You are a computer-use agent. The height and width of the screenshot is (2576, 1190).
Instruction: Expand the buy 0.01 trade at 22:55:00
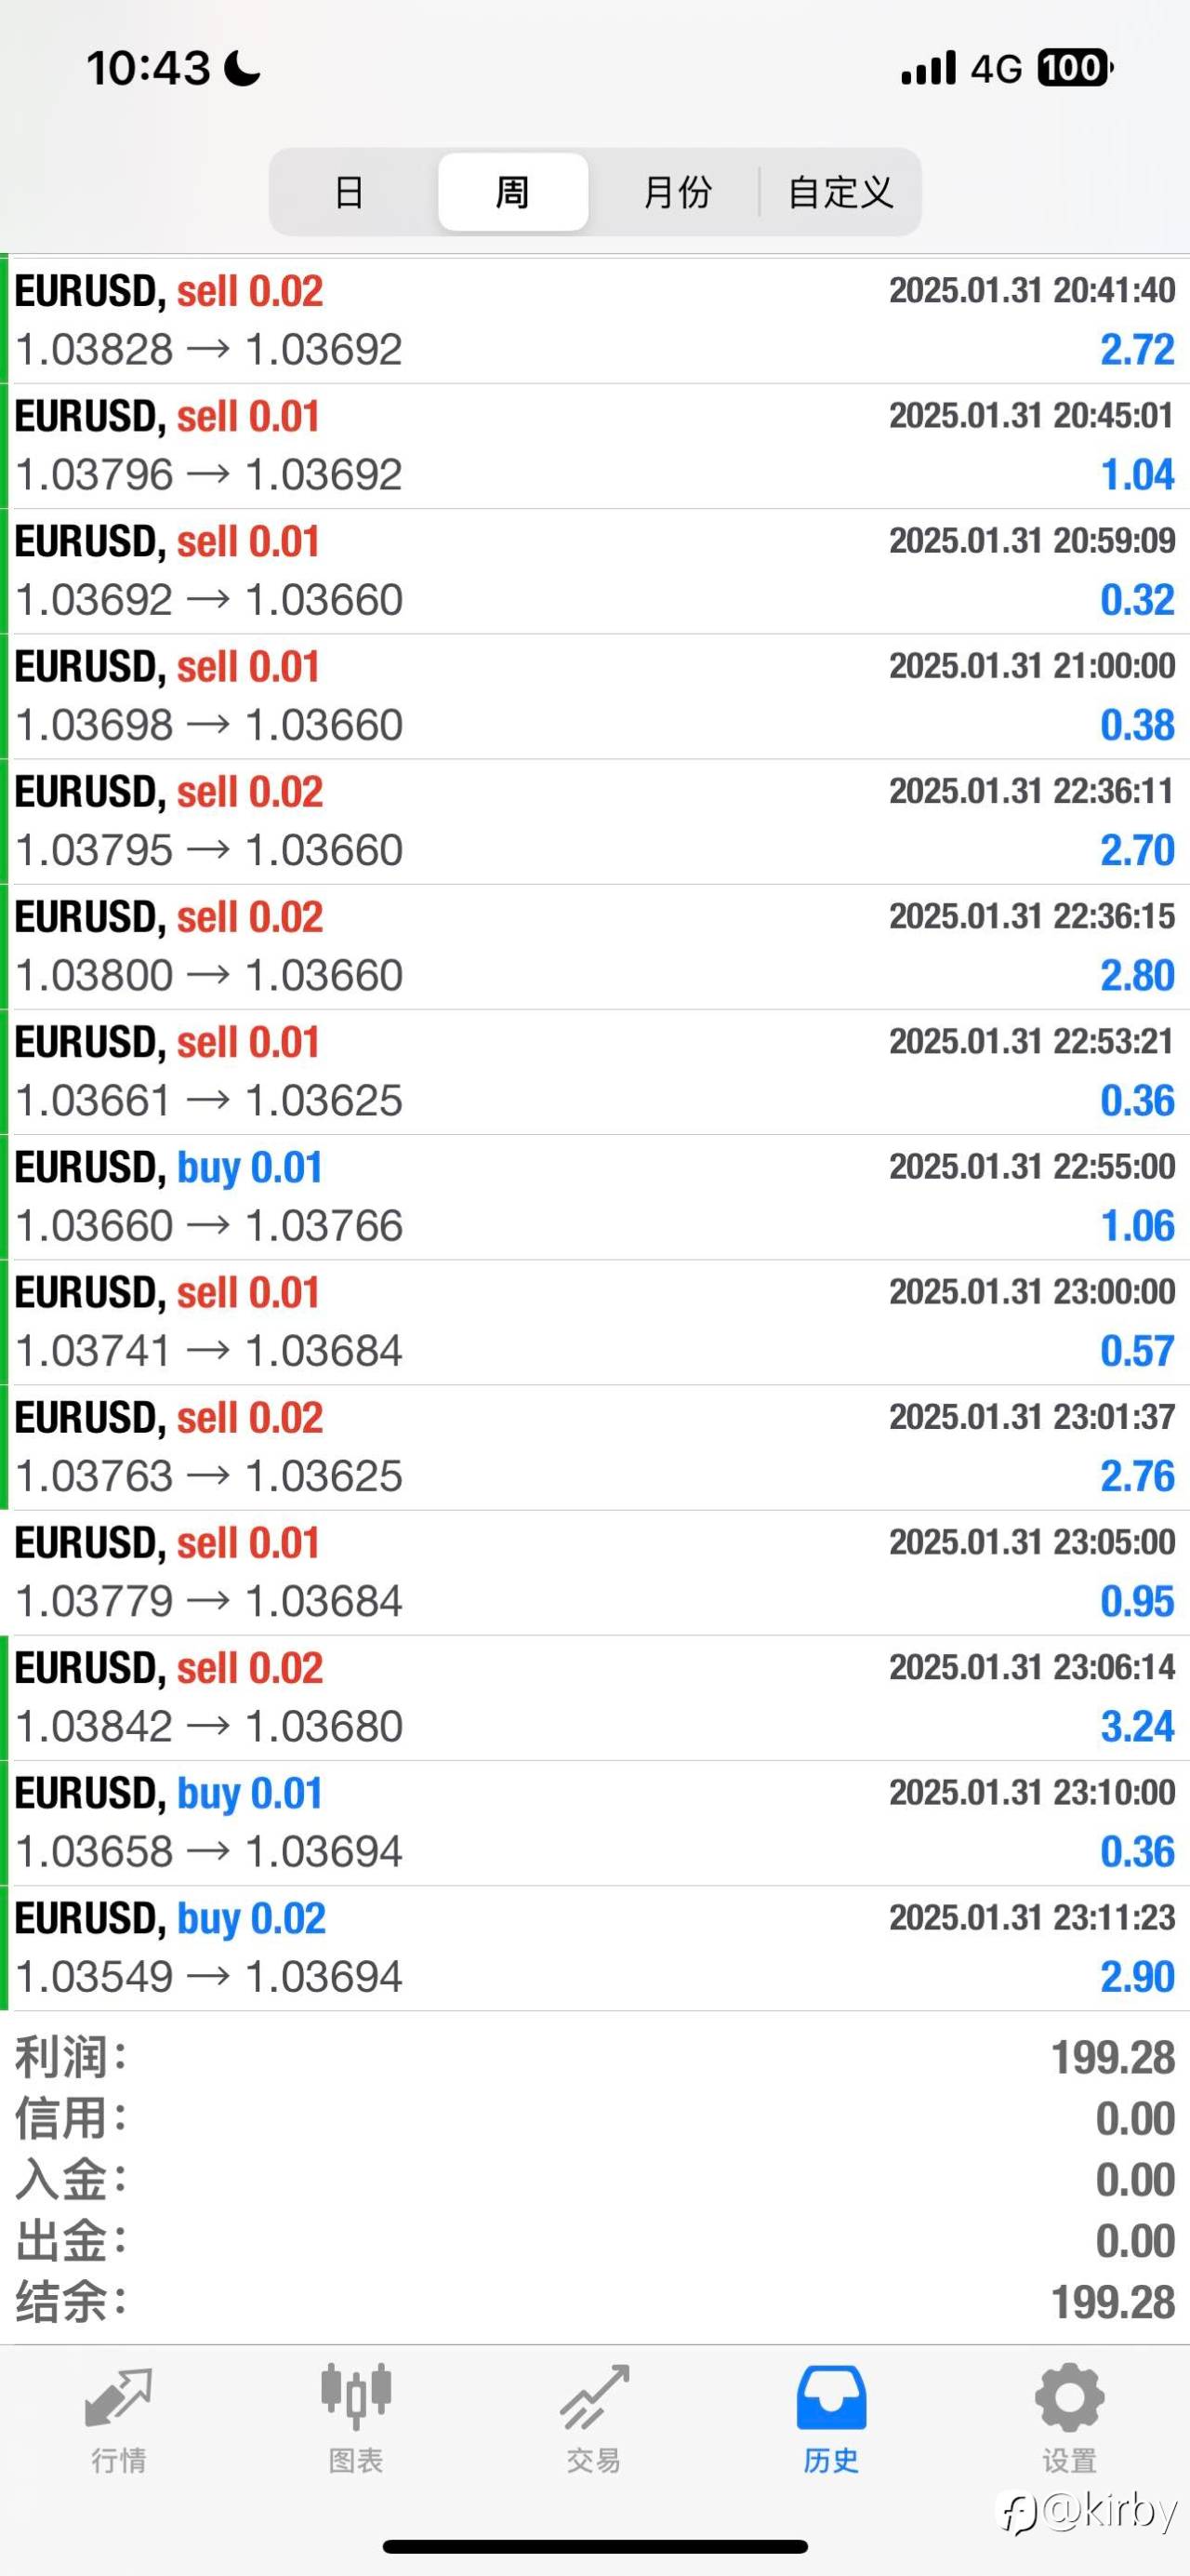594,1196
